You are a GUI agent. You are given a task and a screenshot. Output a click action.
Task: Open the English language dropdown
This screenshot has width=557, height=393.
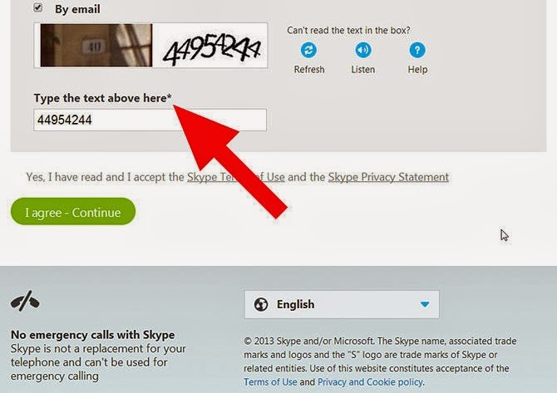tap(342, 304)
